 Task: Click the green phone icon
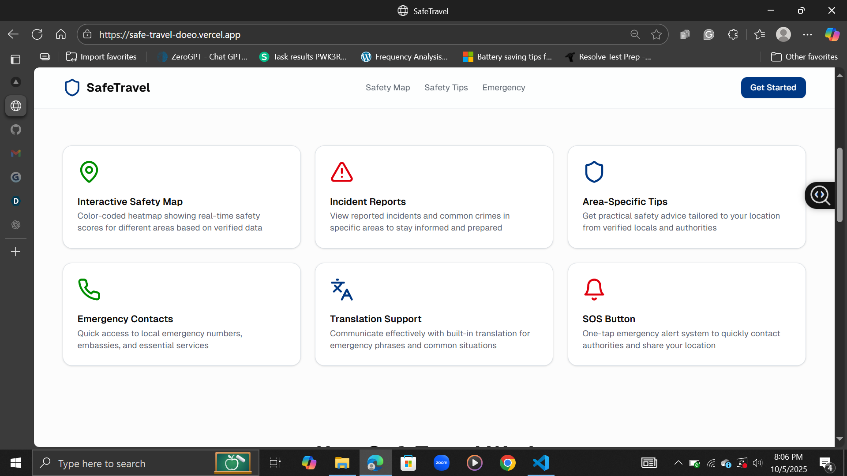click(x=89, y=289)
